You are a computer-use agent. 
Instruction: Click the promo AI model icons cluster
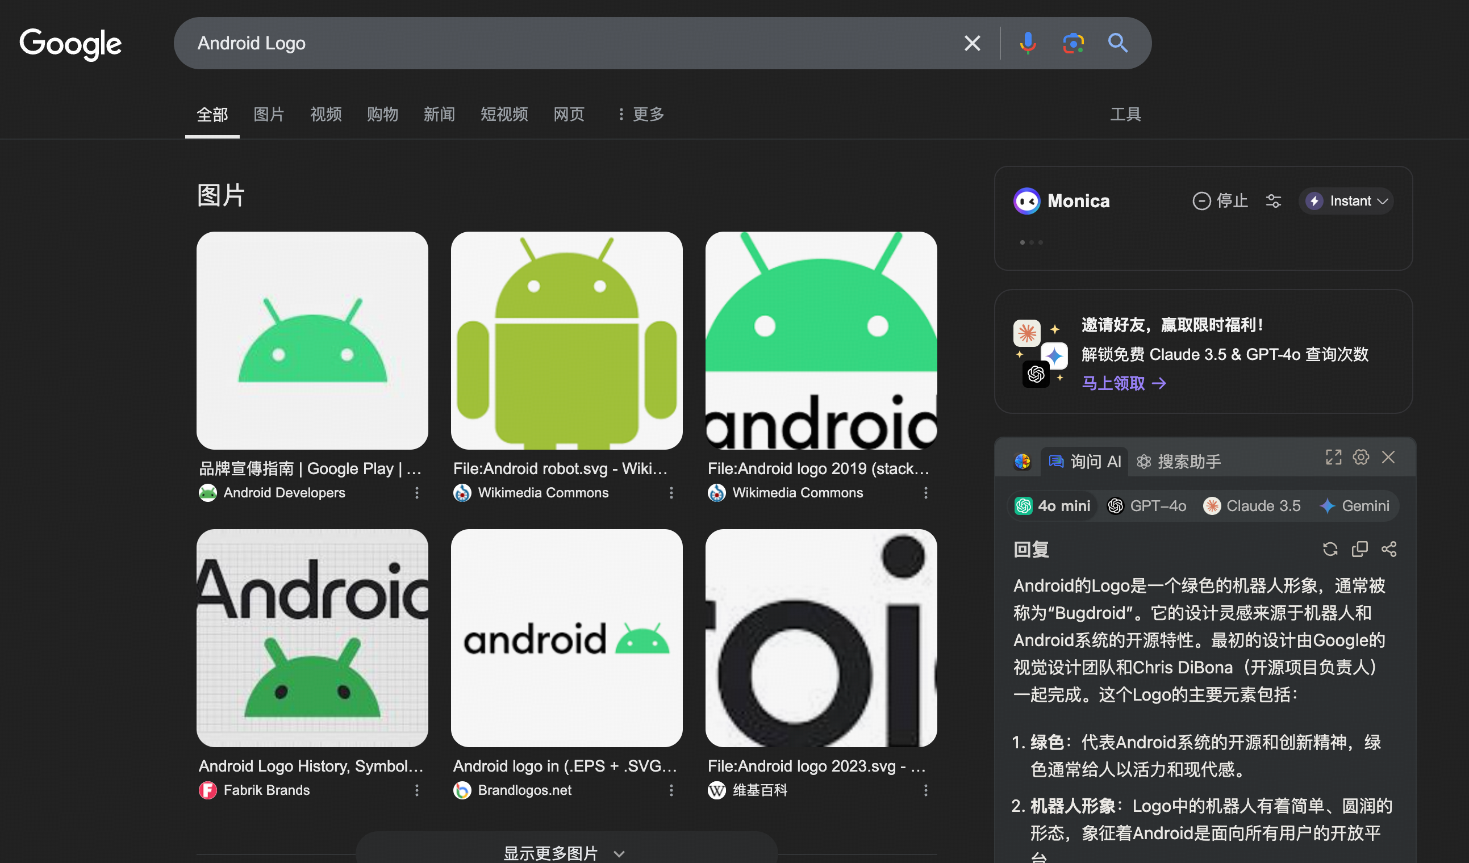tap(1041, 353)
